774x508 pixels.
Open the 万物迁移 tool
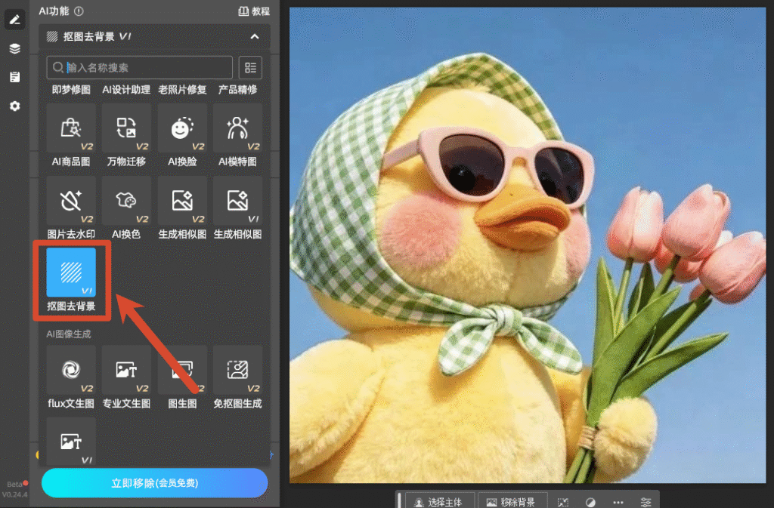[126, 128]
